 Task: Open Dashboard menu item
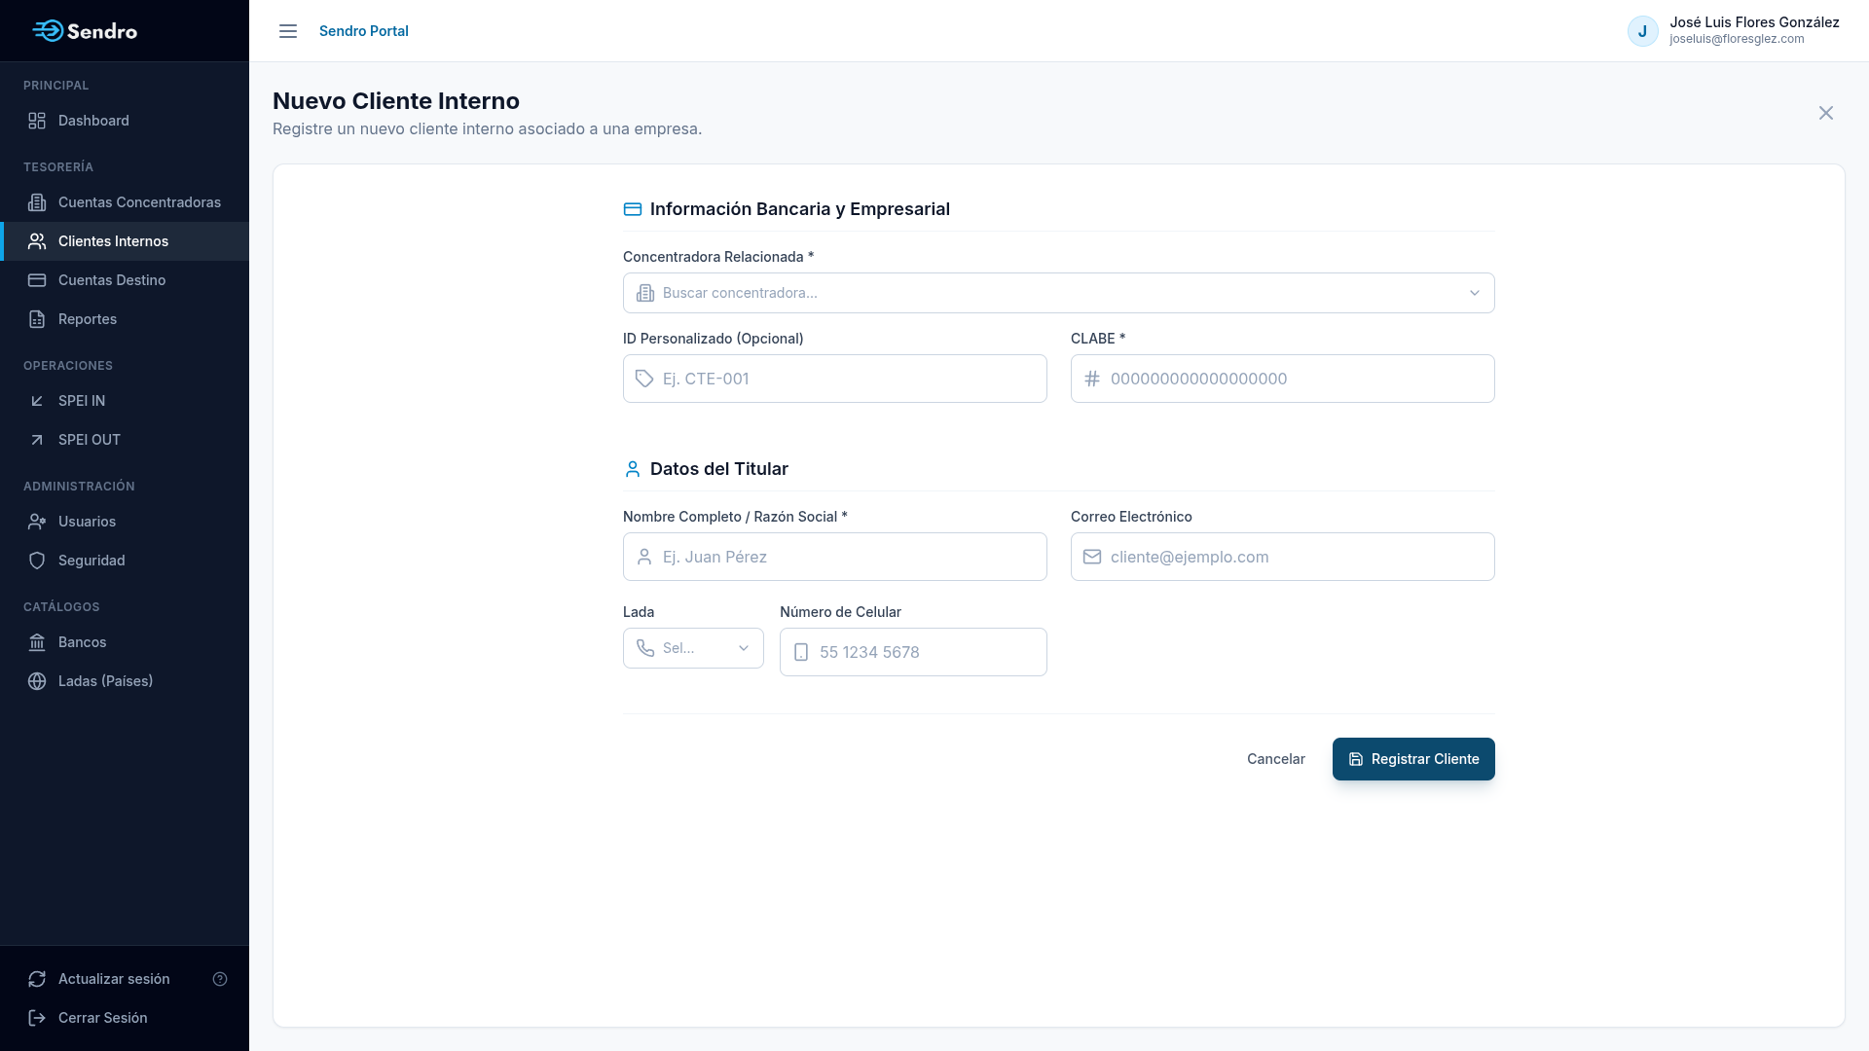coord(125,121)
